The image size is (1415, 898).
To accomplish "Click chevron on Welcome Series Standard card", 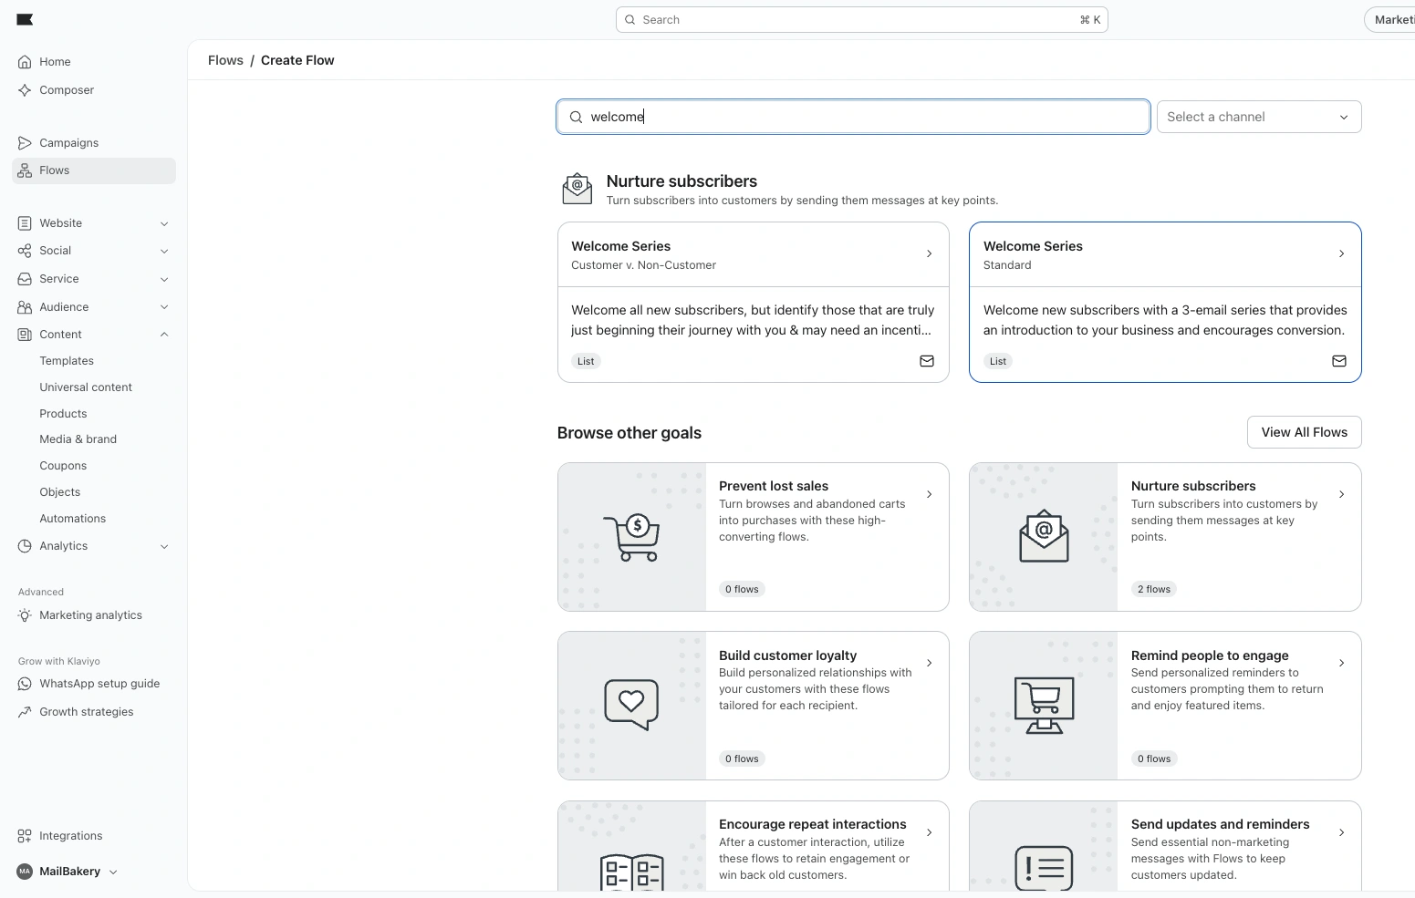I will click(x=1341, y=254).
